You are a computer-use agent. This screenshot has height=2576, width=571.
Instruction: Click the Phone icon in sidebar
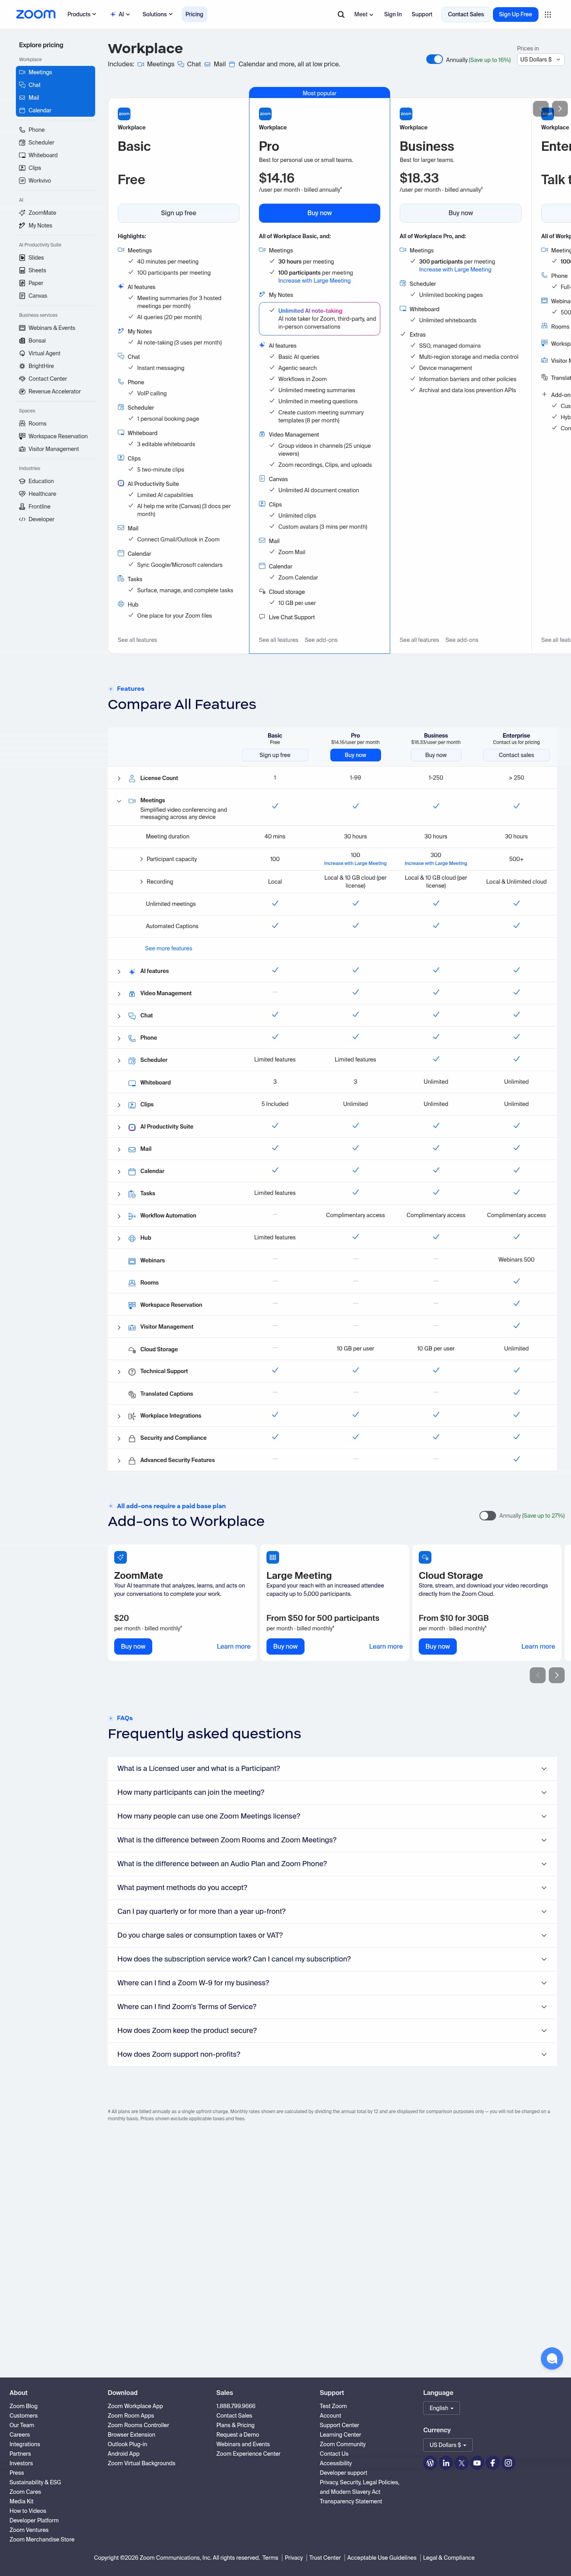22,130
